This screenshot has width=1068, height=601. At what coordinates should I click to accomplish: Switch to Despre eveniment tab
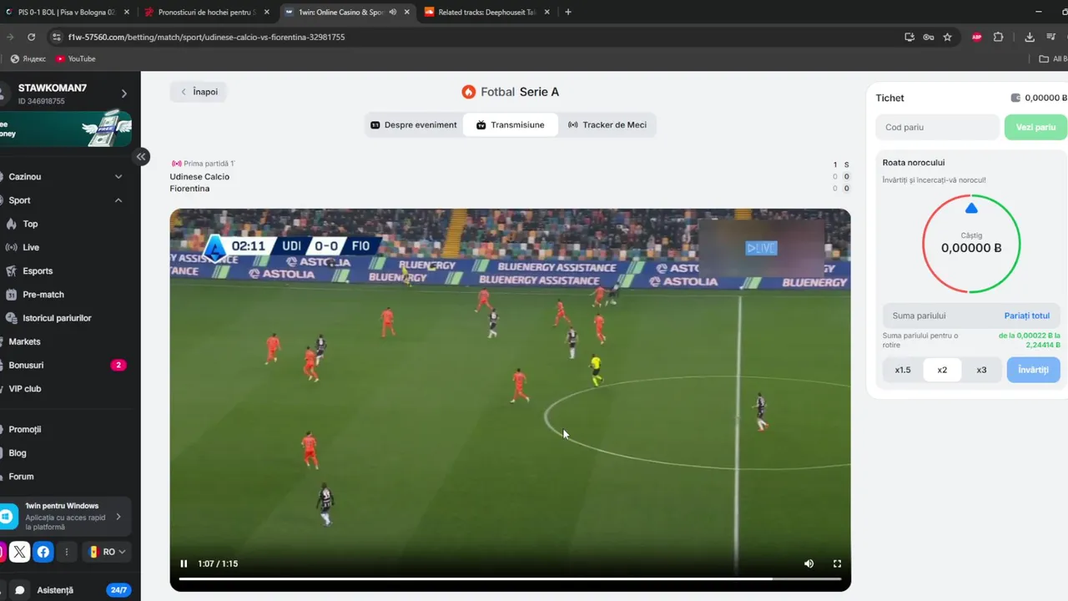click(414, 125)
